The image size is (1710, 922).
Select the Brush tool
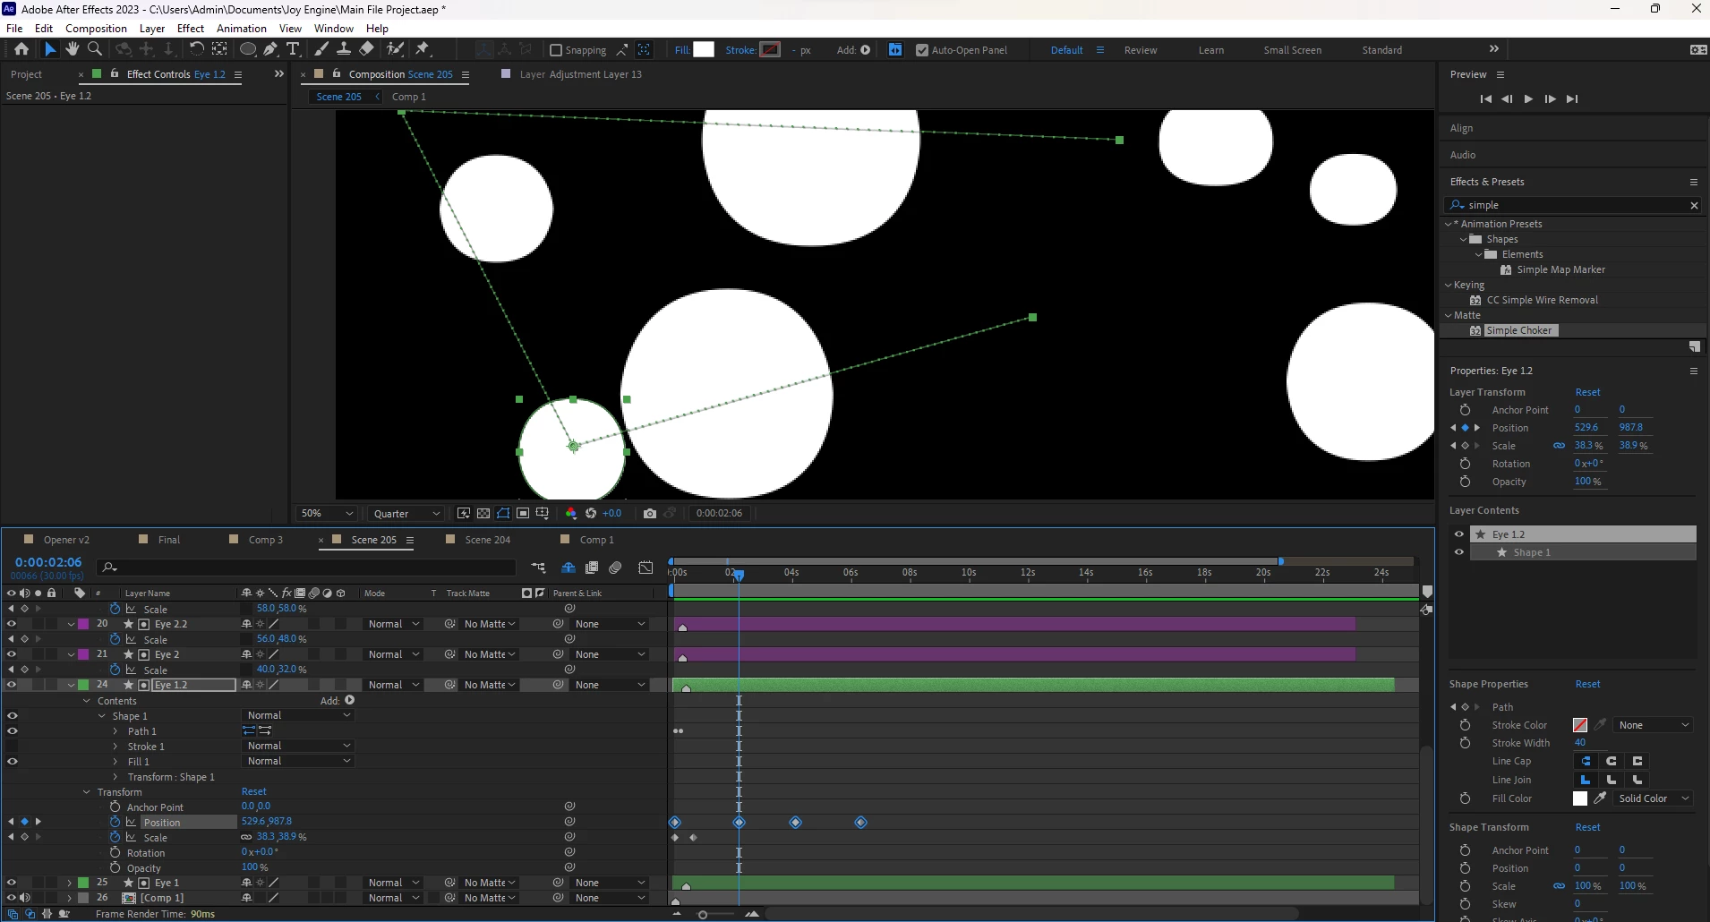tap(321, 49)
